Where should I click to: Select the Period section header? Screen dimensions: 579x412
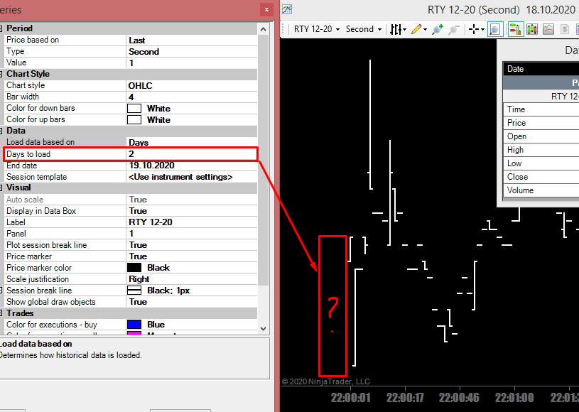tap(129, 28)
